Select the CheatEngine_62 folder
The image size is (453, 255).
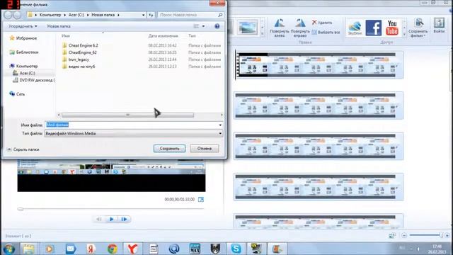[x=79, y=52]
